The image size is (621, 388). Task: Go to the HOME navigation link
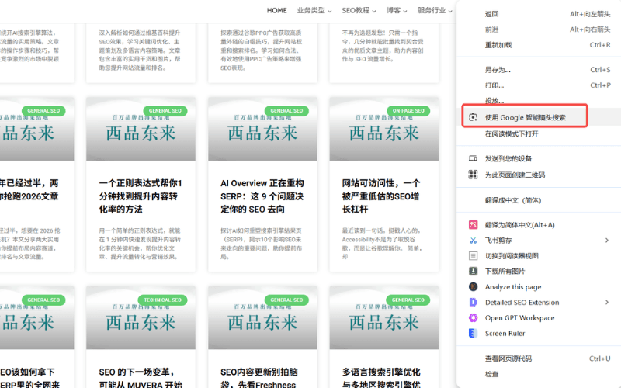point(277,10)
